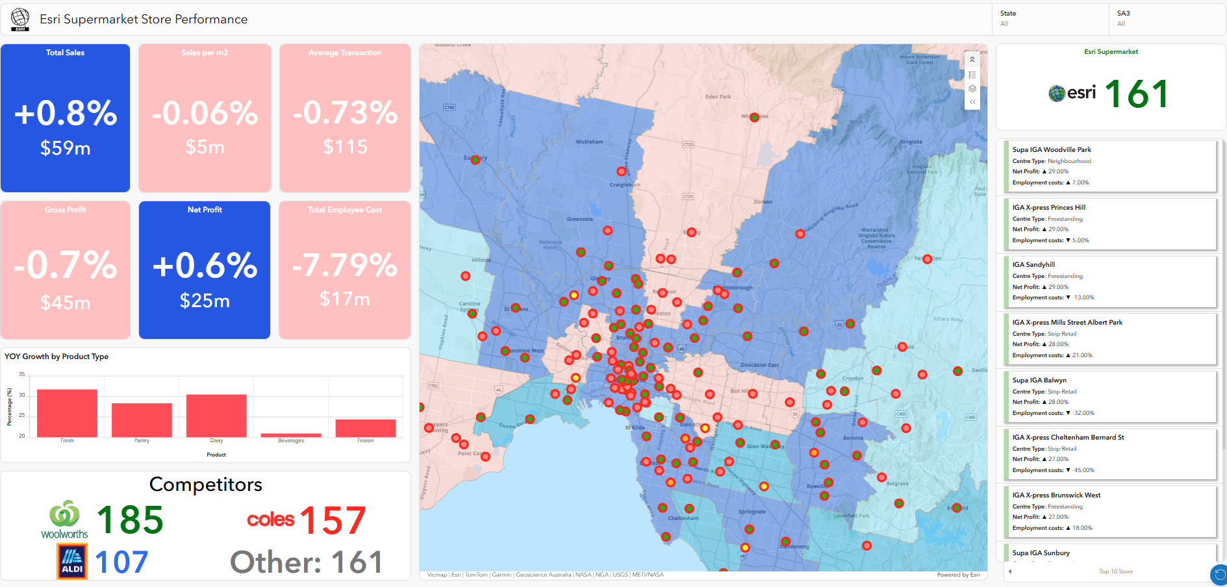The width and height of the screenshot is (1227, 587).
Task: Select IGA X-press Mills Street Albert Park
Action: click(1109, 339)
